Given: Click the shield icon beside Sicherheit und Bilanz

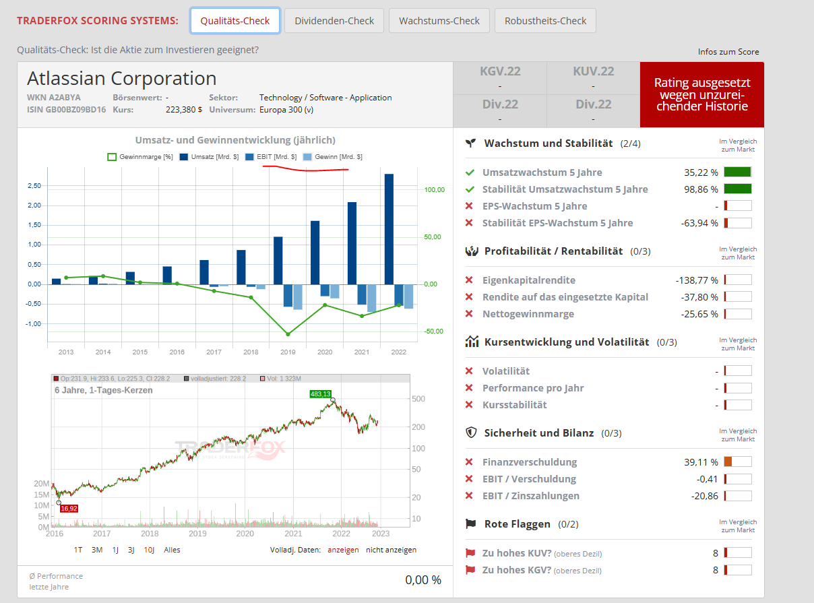Looking at the screenshot, I should coord(472,433).
